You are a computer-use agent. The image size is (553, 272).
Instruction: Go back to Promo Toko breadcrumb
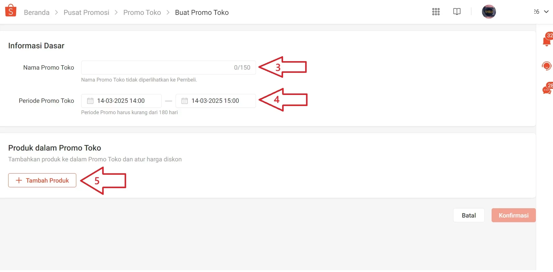coord(142,13)
